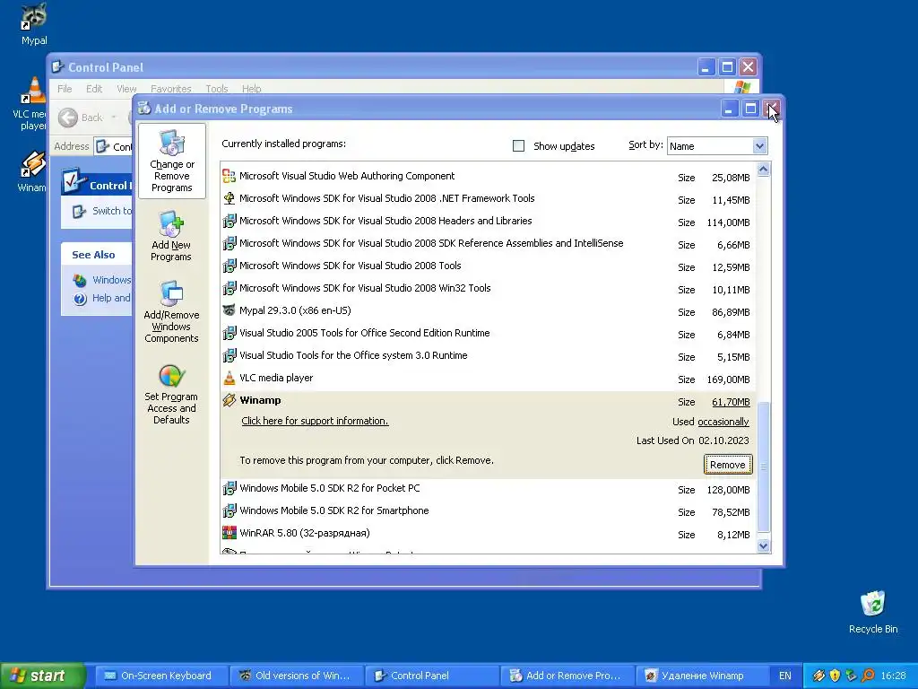Select VLC media player row text

[x=276, y=378]
